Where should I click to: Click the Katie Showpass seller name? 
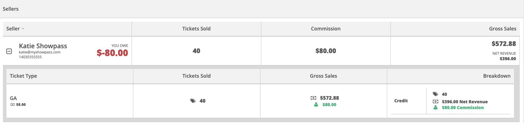click(43, 46)
